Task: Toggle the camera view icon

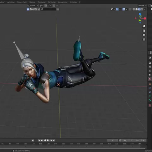Action: [144, 35]
